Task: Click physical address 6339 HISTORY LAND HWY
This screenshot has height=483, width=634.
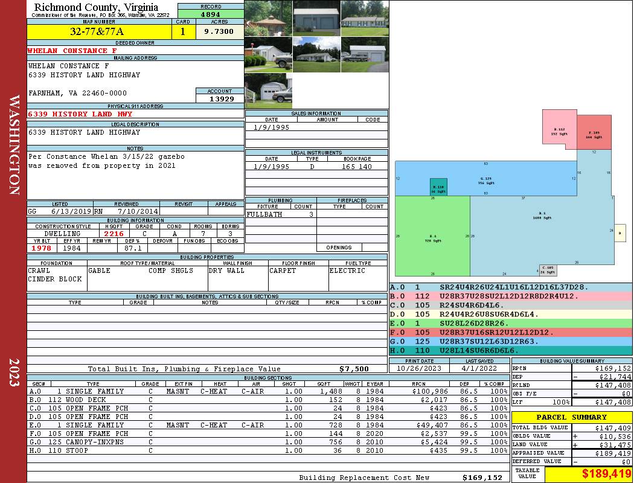Action: point(80,114)
